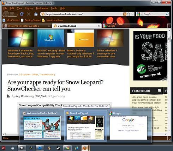Select the Google window preview thumbnail
The image size is (173, 151).
[x=129, y=128]
